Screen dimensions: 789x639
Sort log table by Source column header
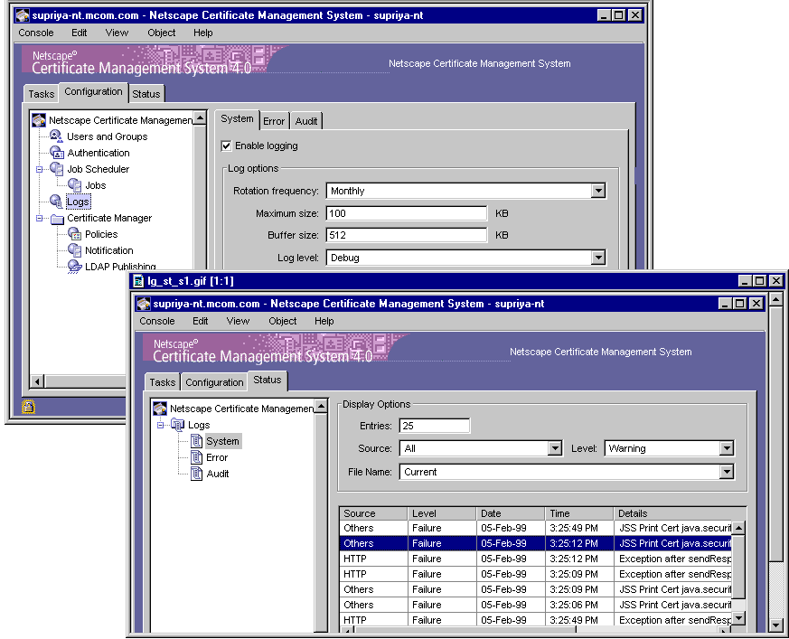click(x=373, y=513)
